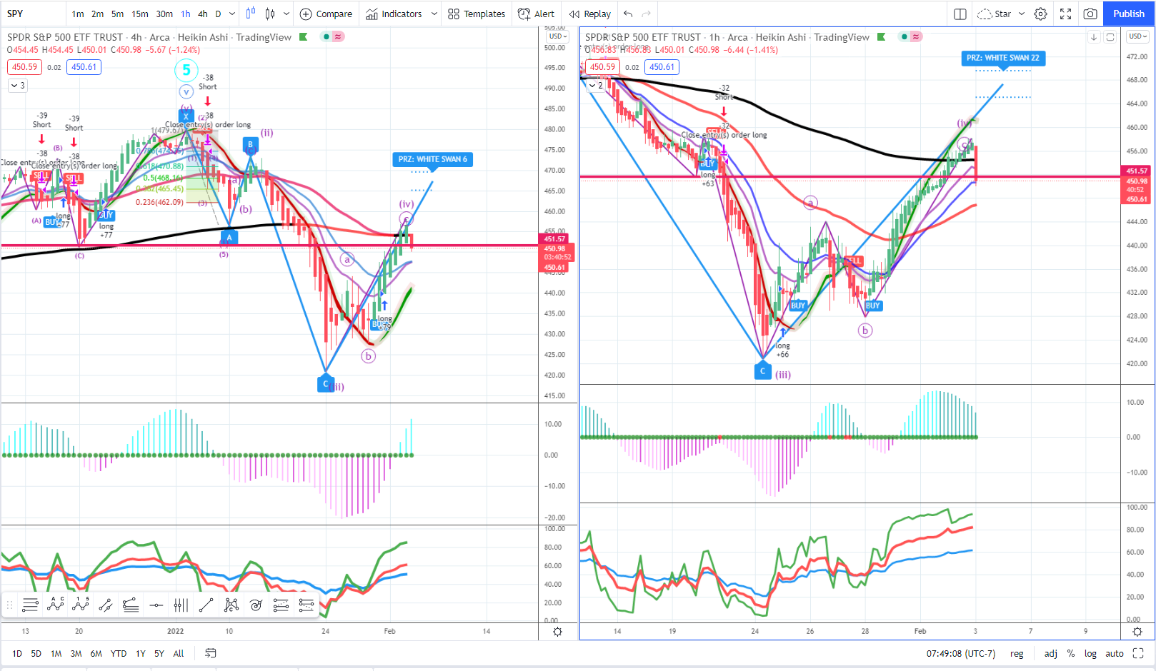This screenshot has width=1156, height=671.
Task: Select the 12345 Elliott impulse wave tool
Action: pyautogui.click(x=80, y=605)
